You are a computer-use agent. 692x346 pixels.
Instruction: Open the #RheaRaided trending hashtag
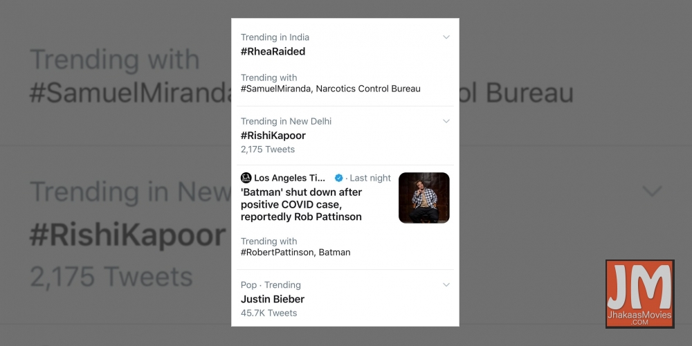click(x=273, y=51)
